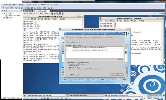Viewport: 166px width, 100px height.
Task: Click the highlighted console view icon
Action: click(44, 8)
